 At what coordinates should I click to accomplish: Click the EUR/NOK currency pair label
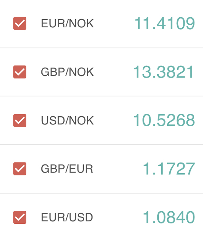(67, 23)
